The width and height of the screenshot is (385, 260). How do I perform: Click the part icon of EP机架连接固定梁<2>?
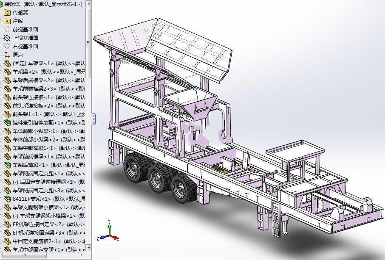[7, 224]
